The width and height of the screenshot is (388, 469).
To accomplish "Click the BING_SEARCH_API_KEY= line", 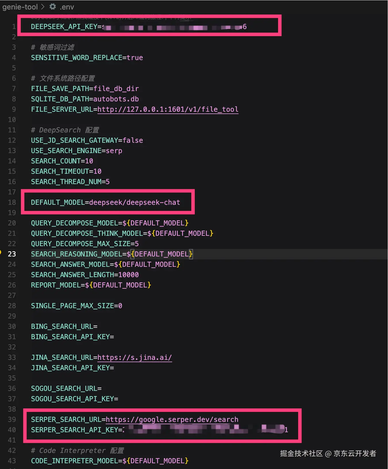I will coord(72,337).
